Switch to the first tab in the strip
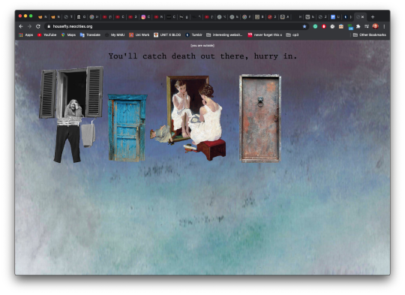 (x=42, y=17)
